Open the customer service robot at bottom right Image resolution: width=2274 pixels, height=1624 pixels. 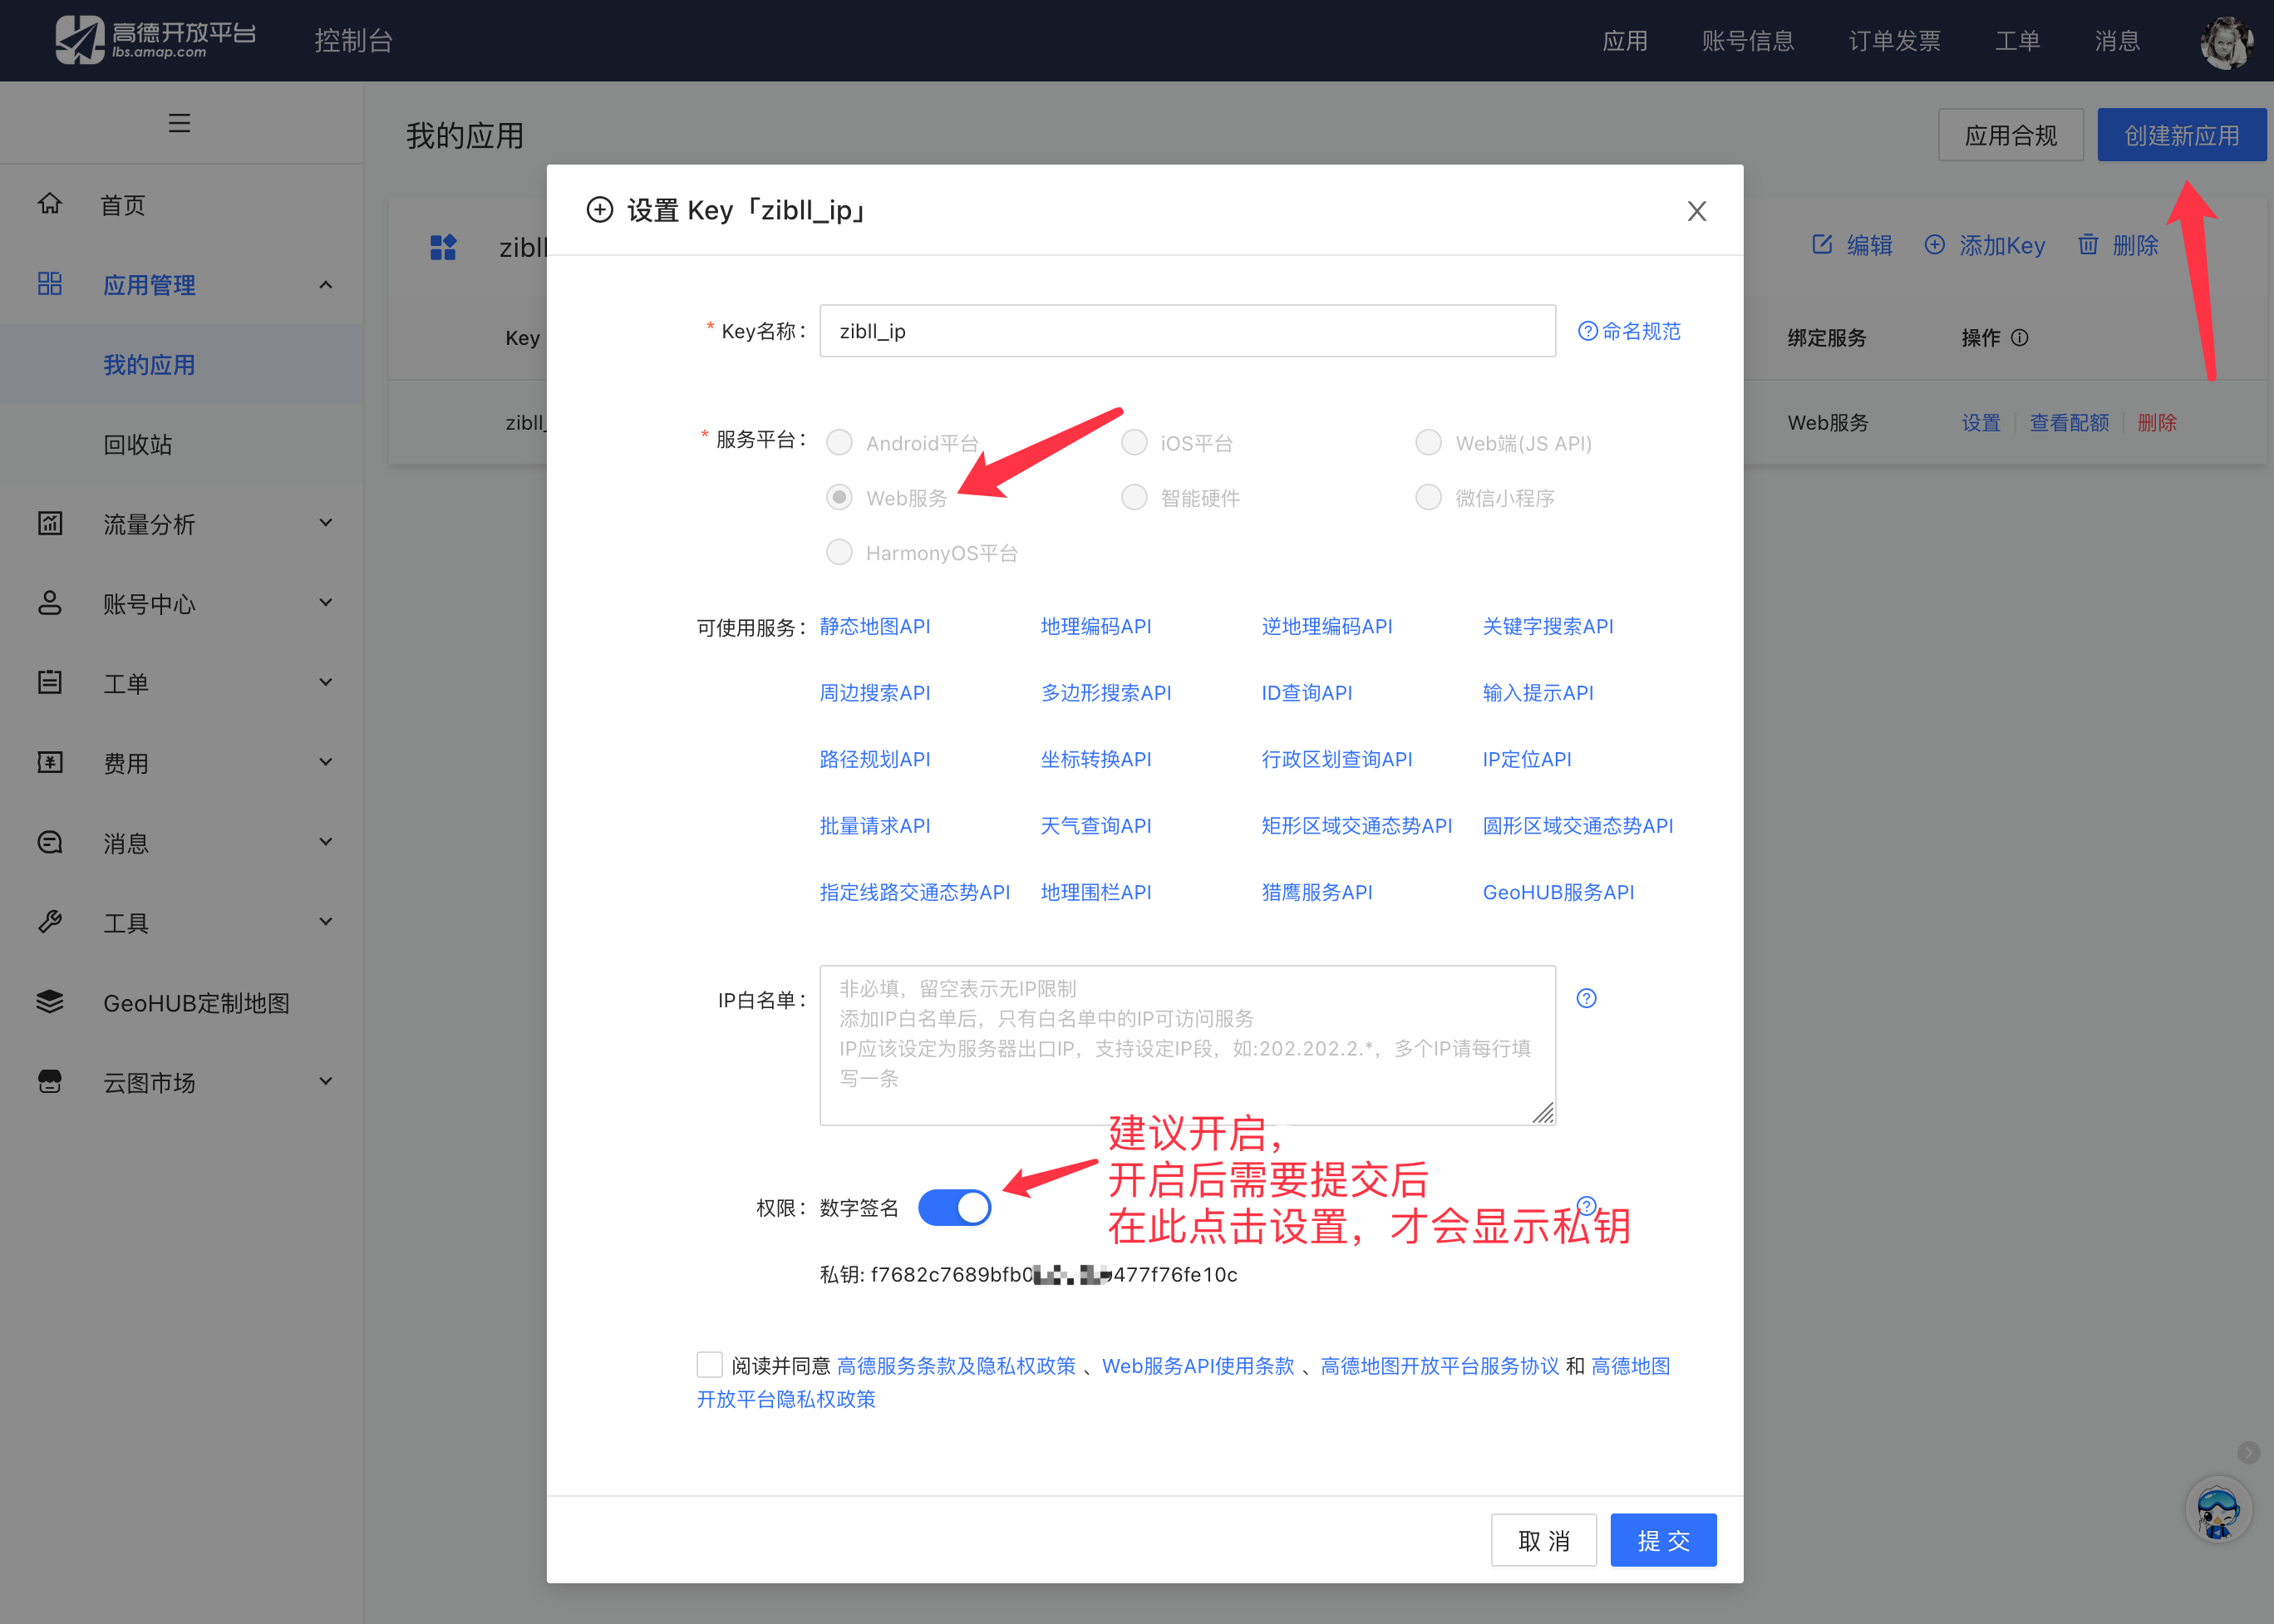pos(2219,1511)
